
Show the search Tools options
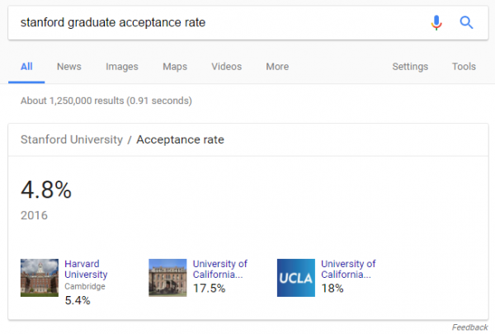464,67
